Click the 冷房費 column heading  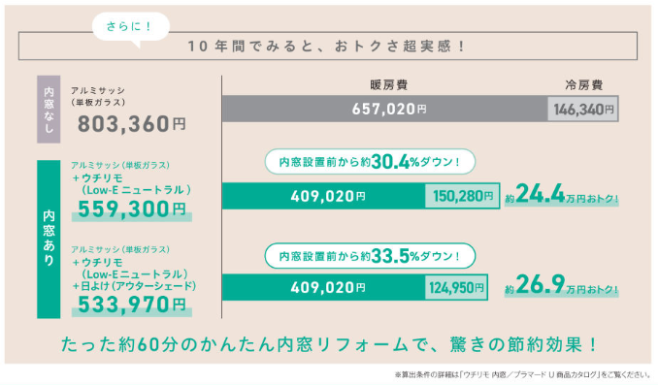(x=583, y=85)
